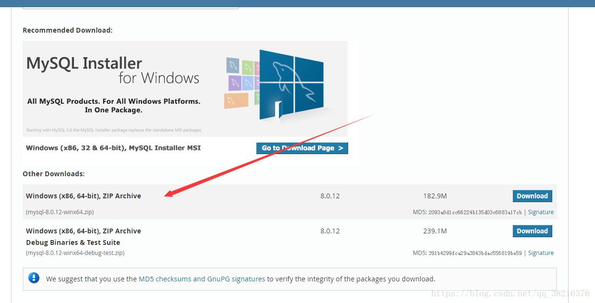
Task: Click version 8.0.12 in debug ZIP row
Action: point(330,231)
